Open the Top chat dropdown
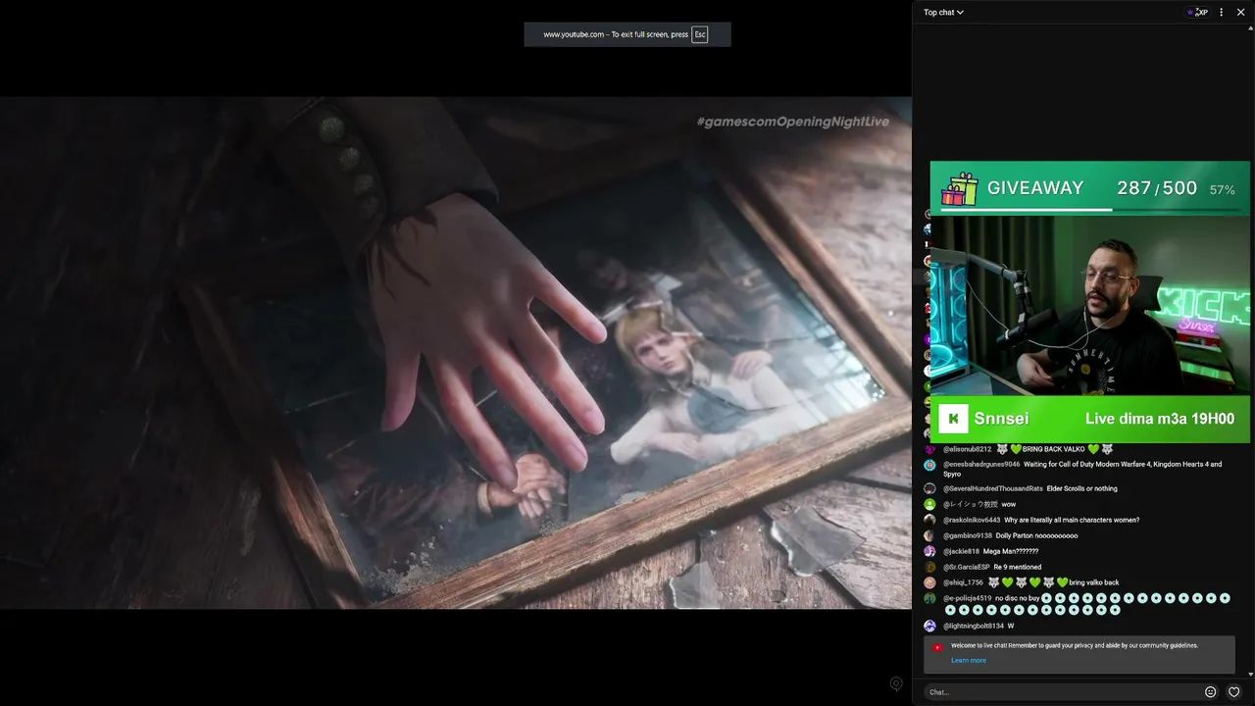Viewport: 1255px width, 706px height. pyautogui.click(x=943, y=13)
